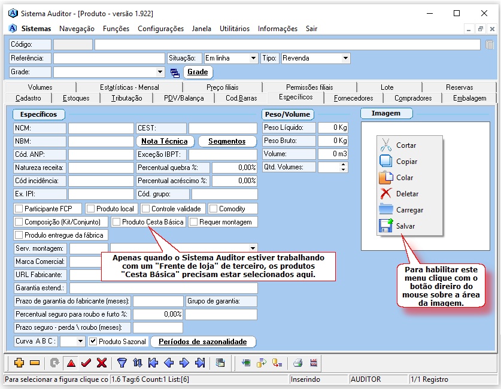Enable the Participante FCP checkbox
This screenshot has width=501, height=389.
point(19,209)
